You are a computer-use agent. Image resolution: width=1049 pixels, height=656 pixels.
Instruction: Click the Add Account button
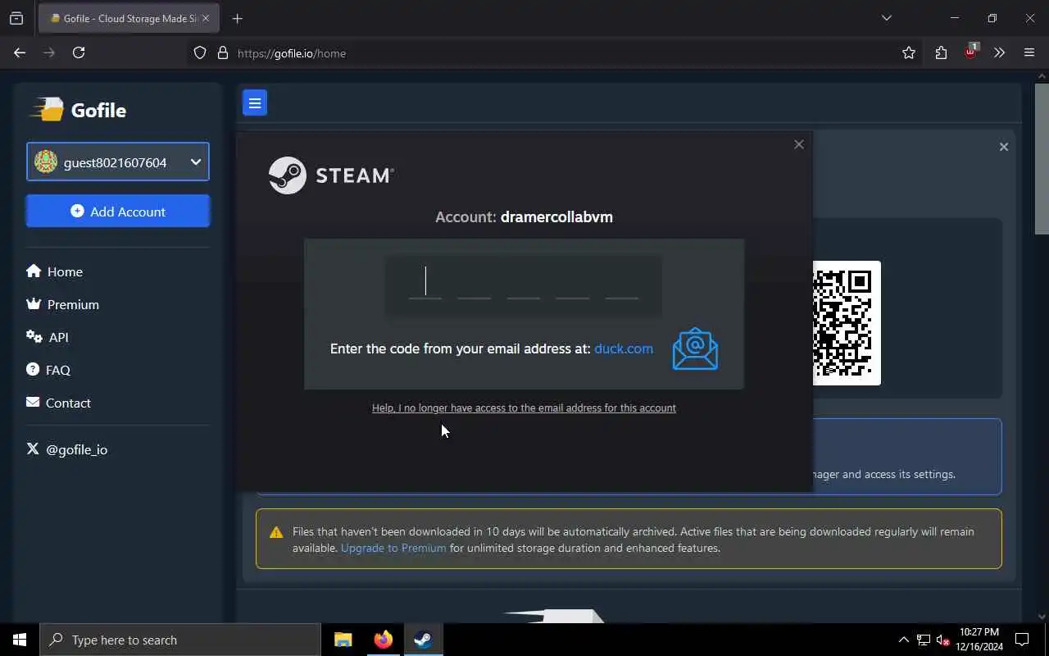[118, 212]
